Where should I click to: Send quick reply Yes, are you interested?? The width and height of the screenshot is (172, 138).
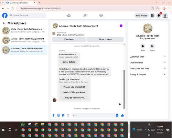pos(74,87)
